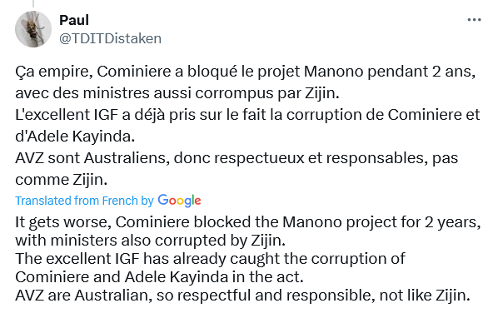This screenshot has height=318, width=498.
Task: Click translated line 'It gets worse, Cominiere'
Action: pos(247,222)
